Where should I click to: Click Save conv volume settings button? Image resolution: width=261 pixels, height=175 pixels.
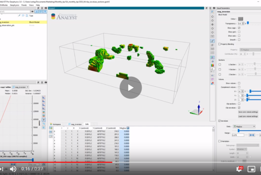pyautogui.click(x=248, y=112)
